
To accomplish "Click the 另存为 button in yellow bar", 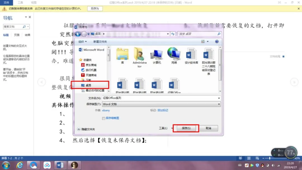I will pyautogui.click(x=95, y=9).
